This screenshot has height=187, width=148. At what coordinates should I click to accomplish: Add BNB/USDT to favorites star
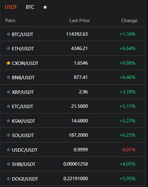(x=9, y=77)
